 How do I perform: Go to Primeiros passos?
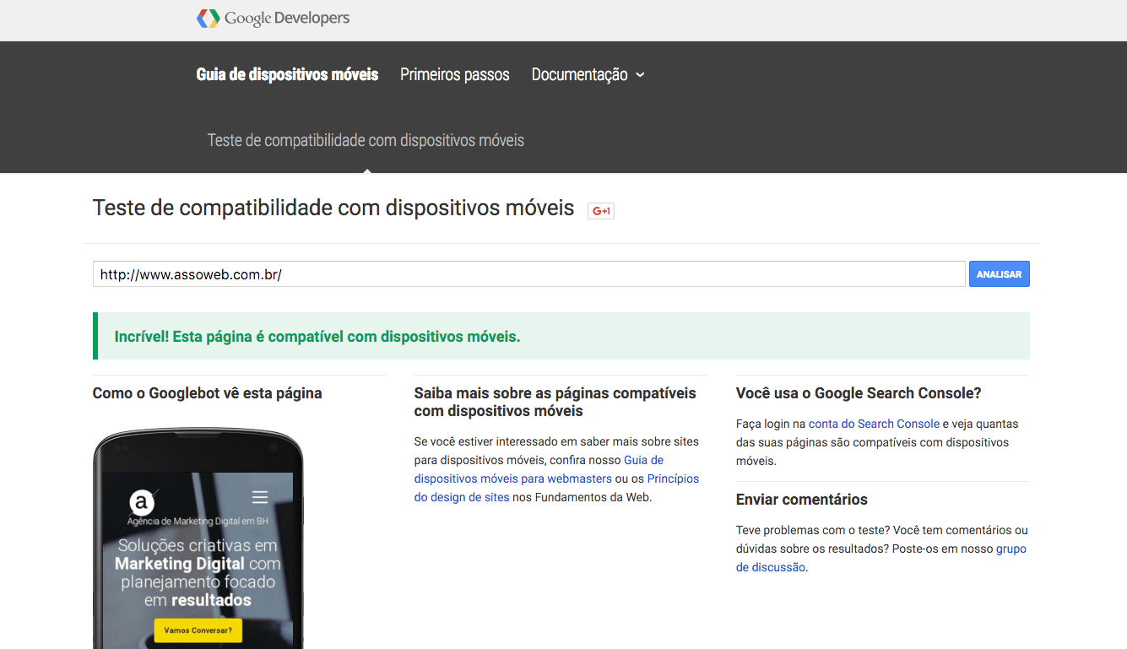click(455, 74)
